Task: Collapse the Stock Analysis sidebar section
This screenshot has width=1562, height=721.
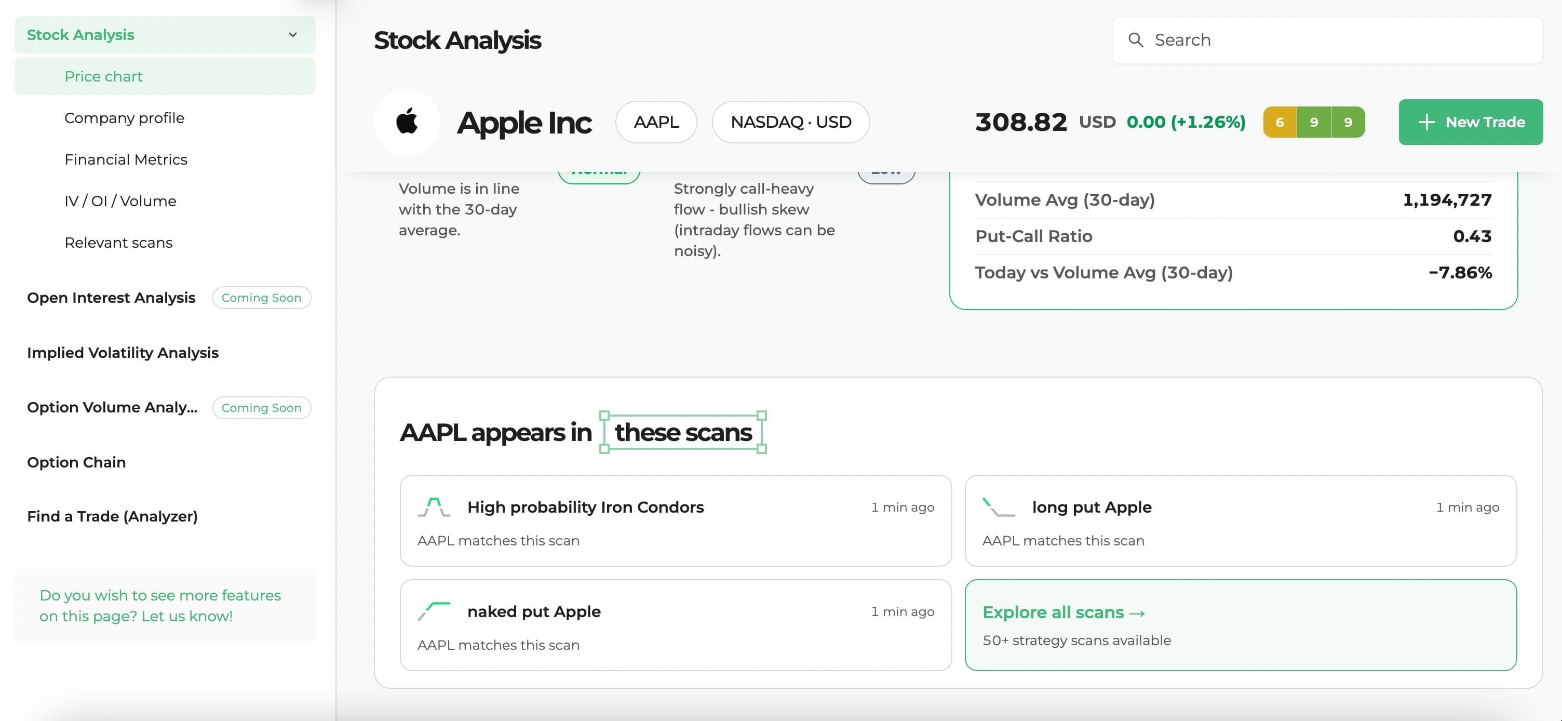Action: click(x=293, y=35)
